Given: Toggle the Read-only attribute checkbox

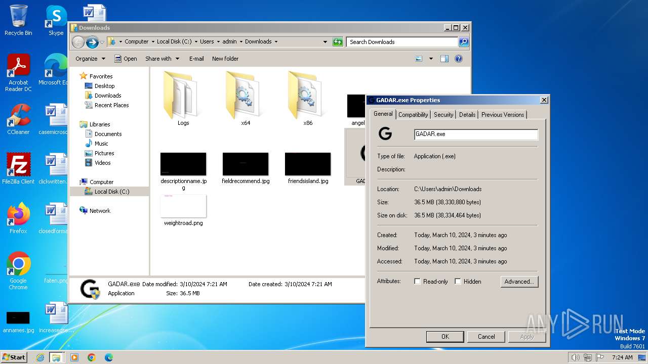Looking at the screenshot, I should pos(417,282).
